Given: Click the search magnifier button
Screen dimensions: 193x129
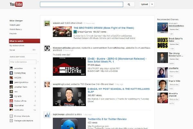Looking at the screenshot, I should point(129,5).
